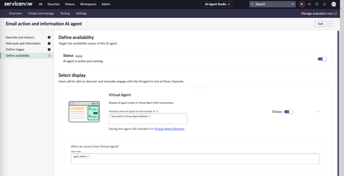
Task: Select the Define availability step
Action: click(27, 56)
